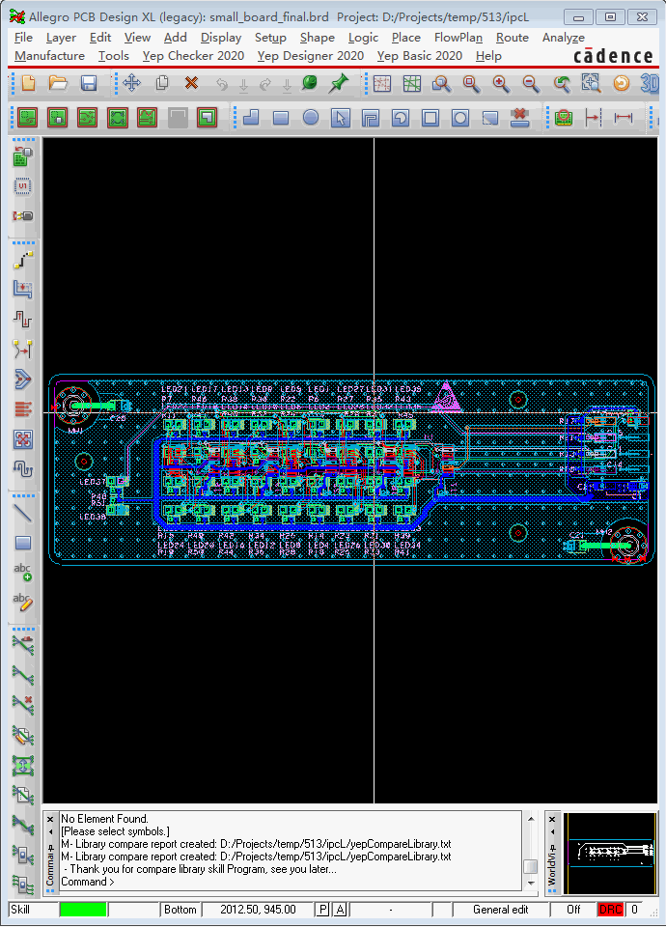
Task: Select the Add Connect route tool
Action: point(23,260)
